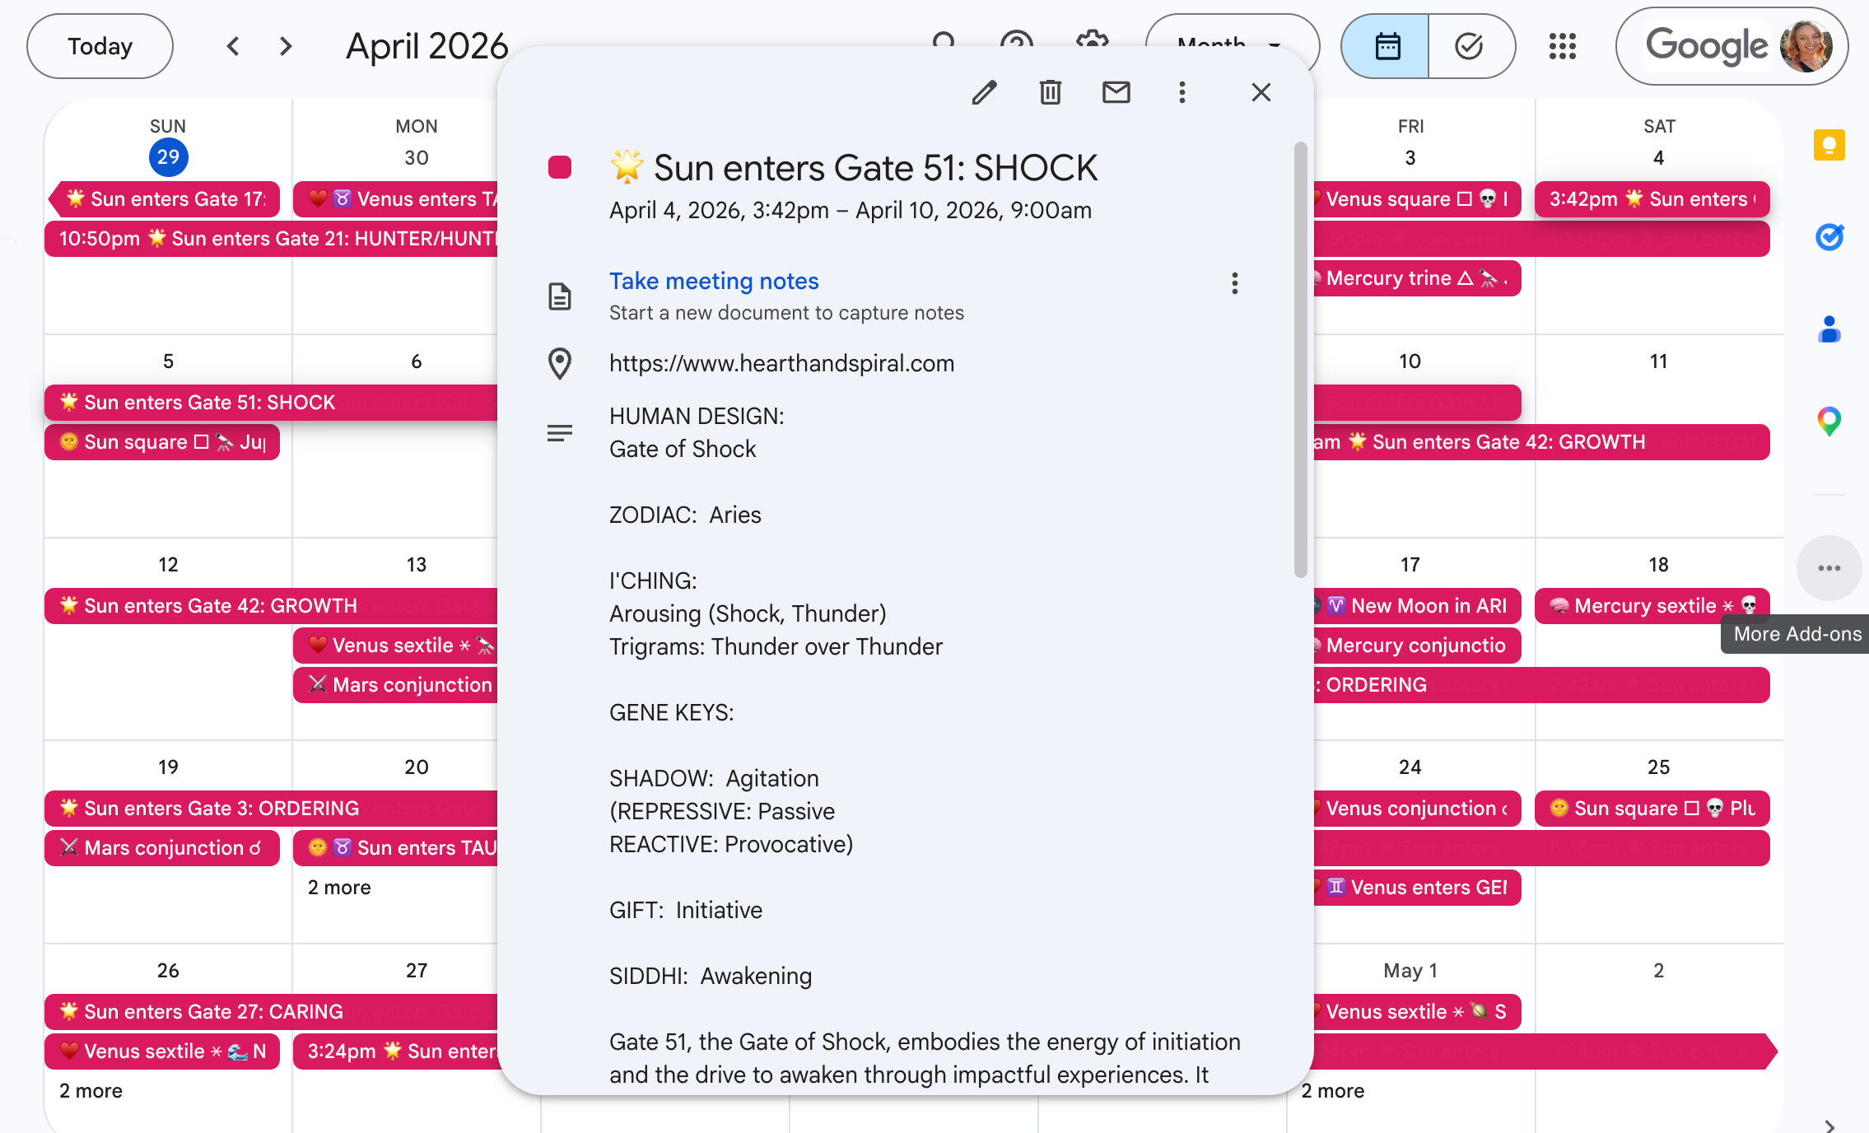Delete the event with trash icon
Viewport: 1869px width, 1133px height.
[1050, 92]
